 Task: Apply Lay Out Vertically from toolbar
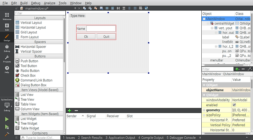(113, 8)
